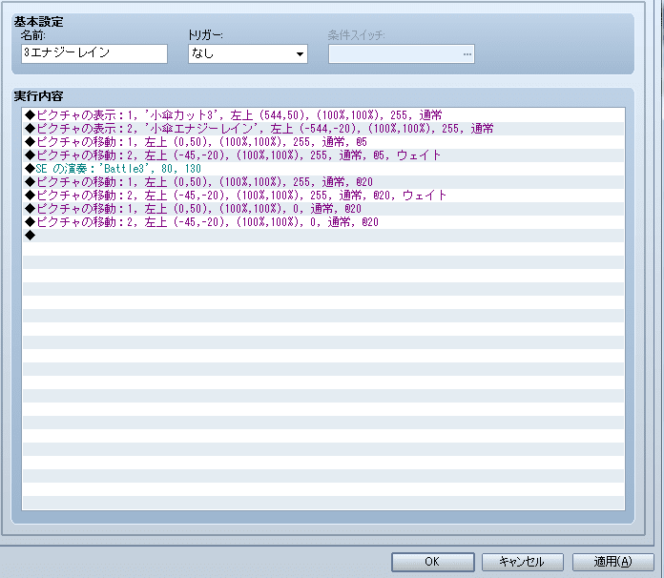Screen dimensions: 664x578
Task: Click the OK button
Action: [432, 562]
